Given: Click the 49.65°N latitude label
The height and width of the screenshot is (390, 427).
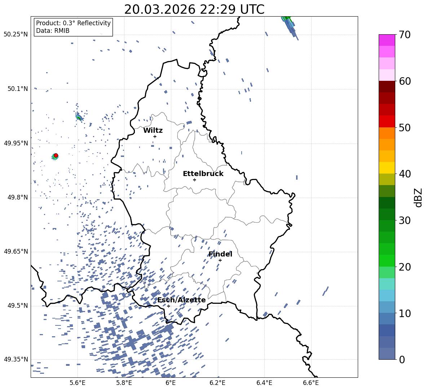Looking at the screenshot, I should [x=16, y=251].
